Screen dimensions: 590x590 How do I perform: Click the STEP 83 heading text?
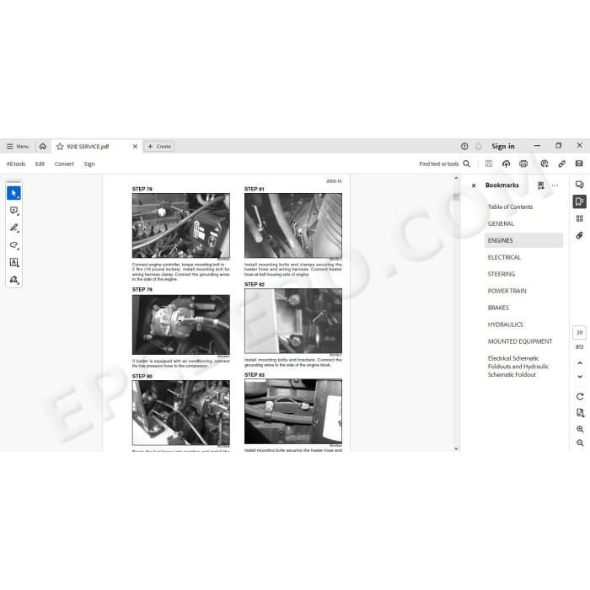point(255,375)
